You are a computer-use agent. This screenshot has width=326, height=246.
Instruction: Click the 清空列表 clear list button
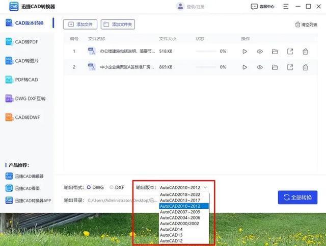(x=306, y=24)
